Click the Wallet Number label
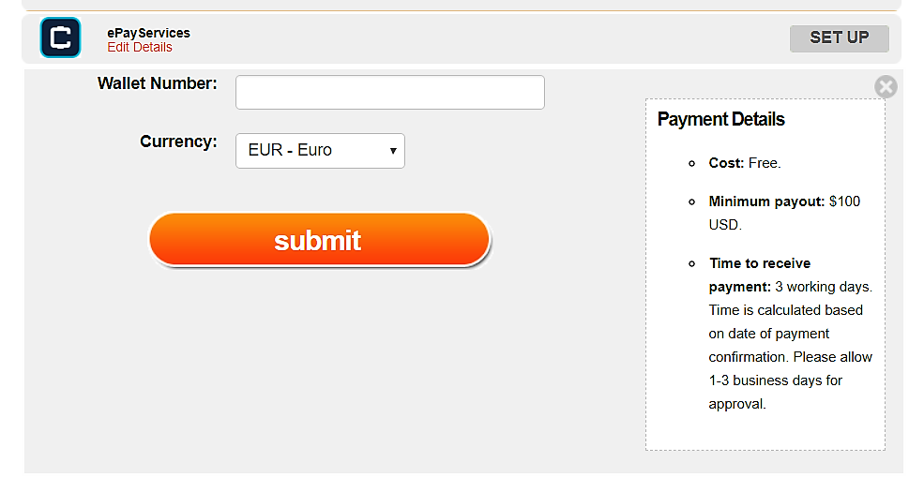Image resolution: width=924 pixels, height=492 pixels. coord(157,83)
